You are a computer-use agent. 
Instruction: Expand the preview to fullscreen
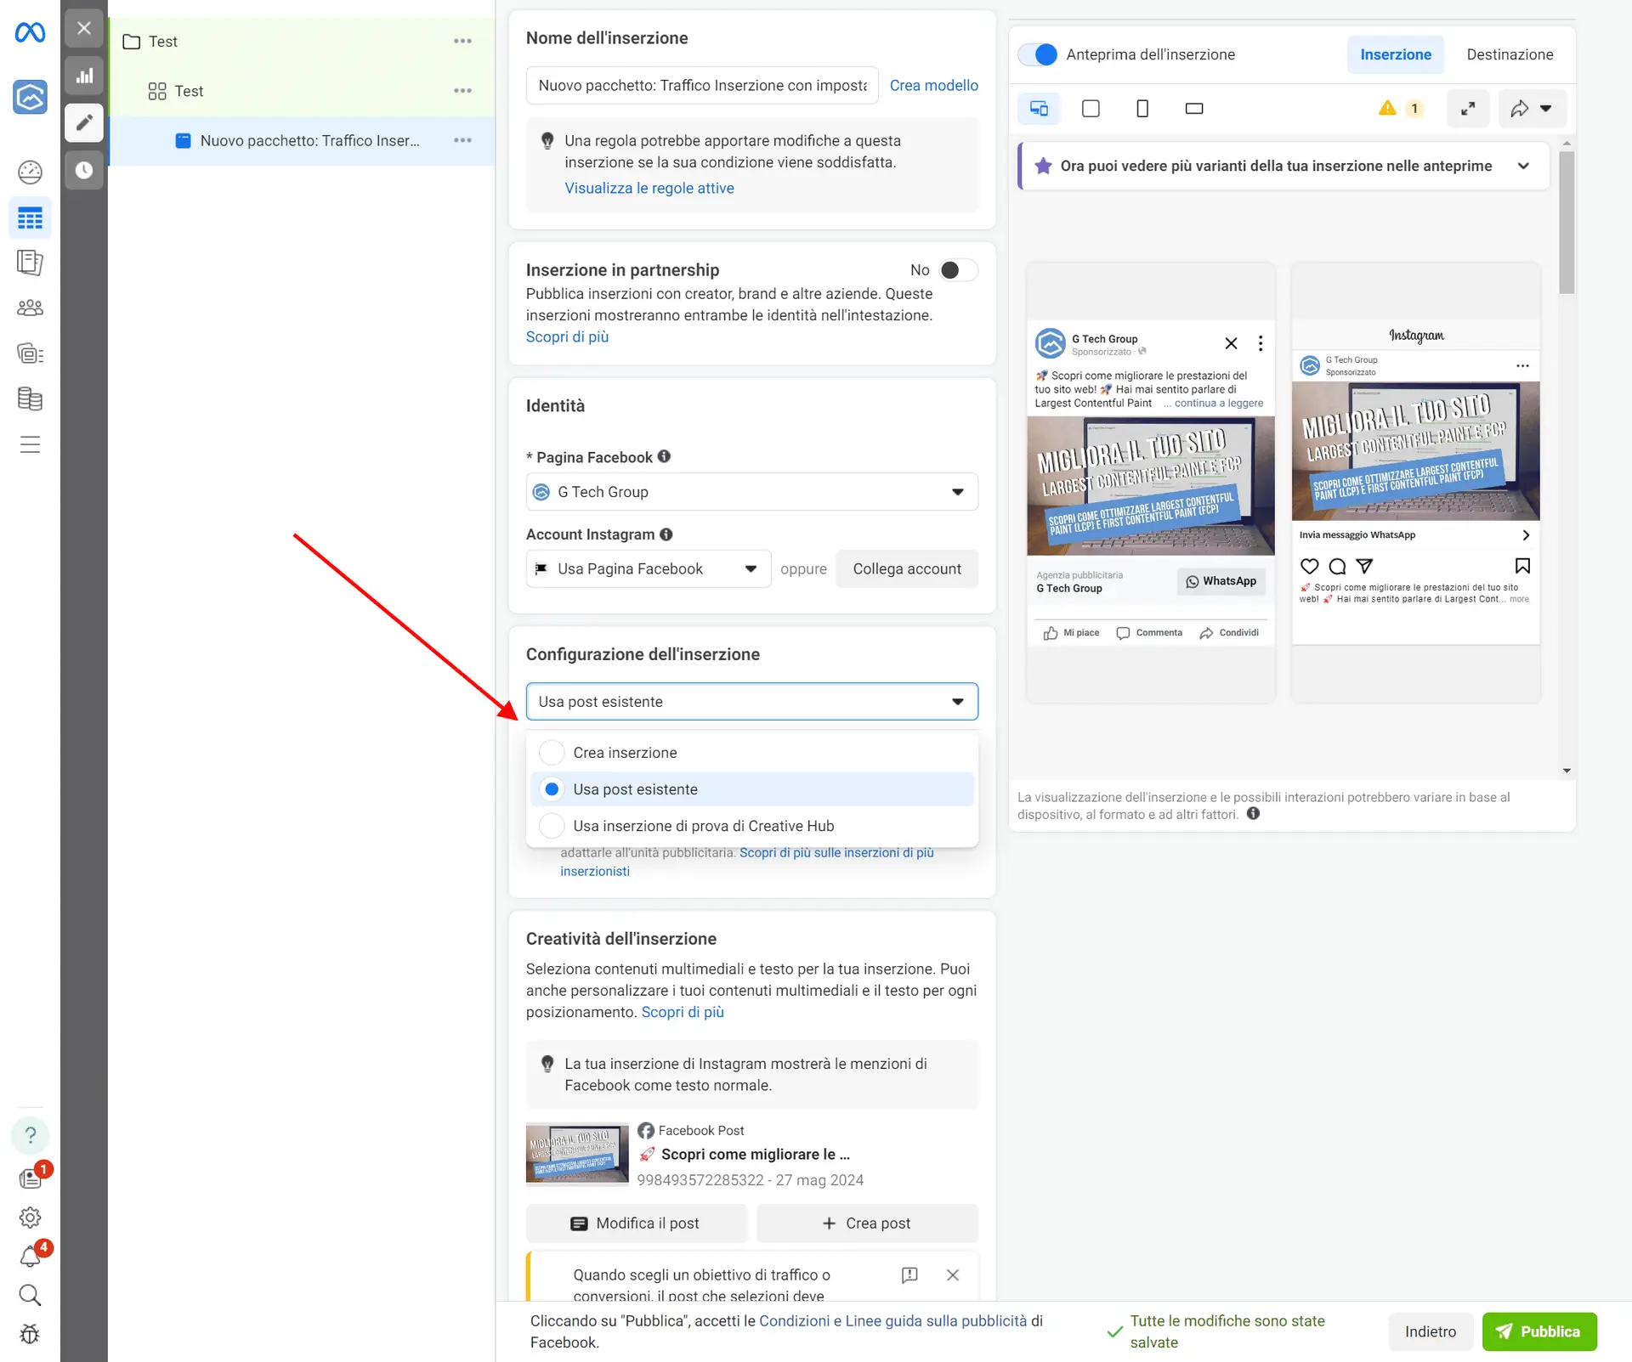click(x=1468, y=108)
